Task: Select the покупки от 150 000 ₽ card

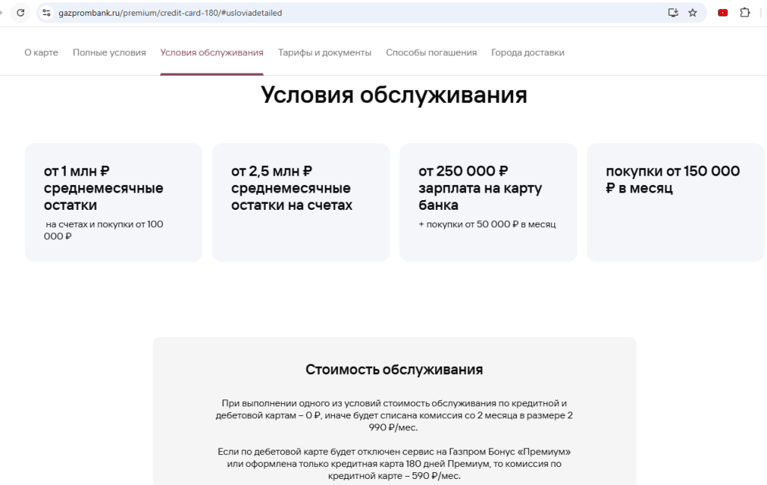Action: 675,202
